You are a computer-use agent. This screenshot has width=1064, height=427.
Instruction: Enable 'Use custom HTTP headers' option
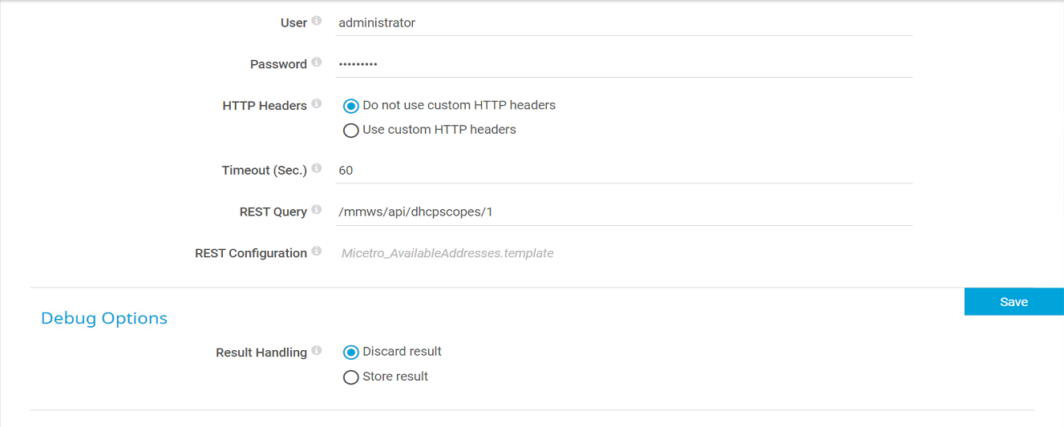click(x=350, y=131)
